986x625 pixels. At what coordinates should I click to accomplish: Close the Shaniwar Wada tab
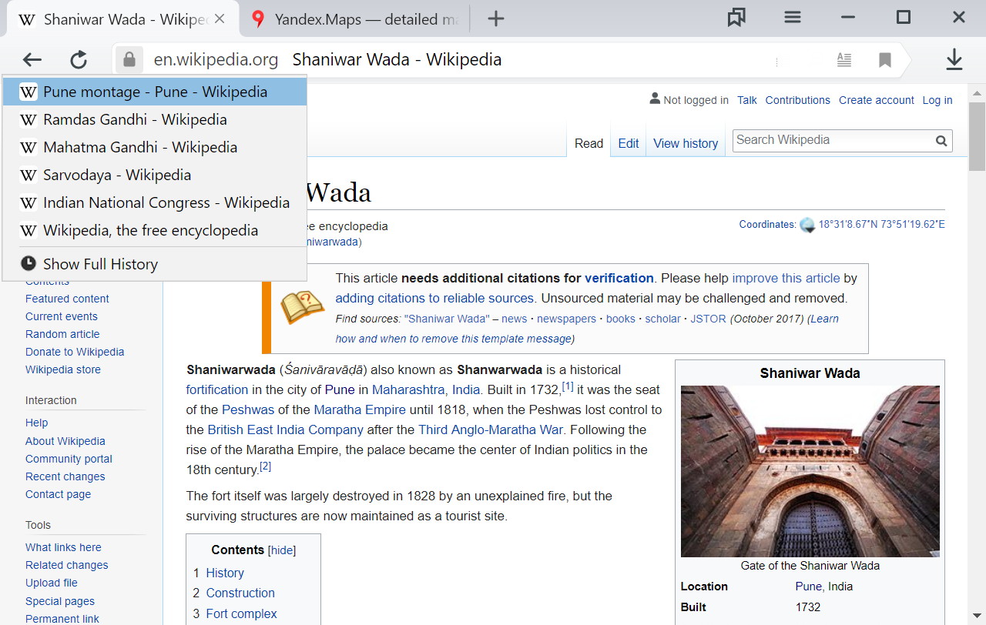220,18
